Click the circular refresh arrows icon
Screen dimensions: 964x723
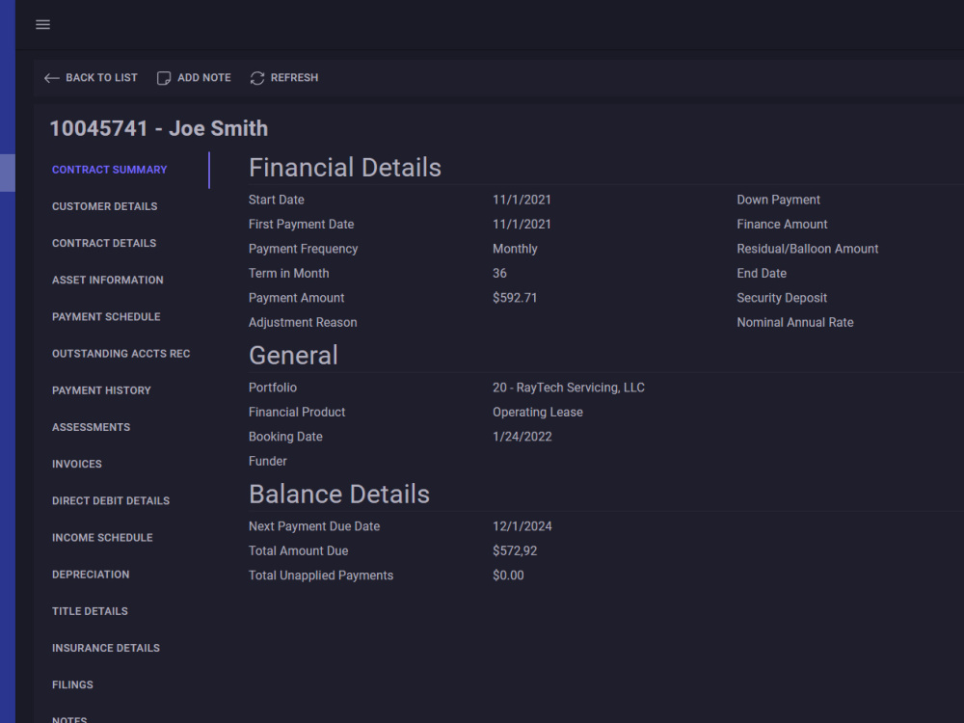coord(257,78)
